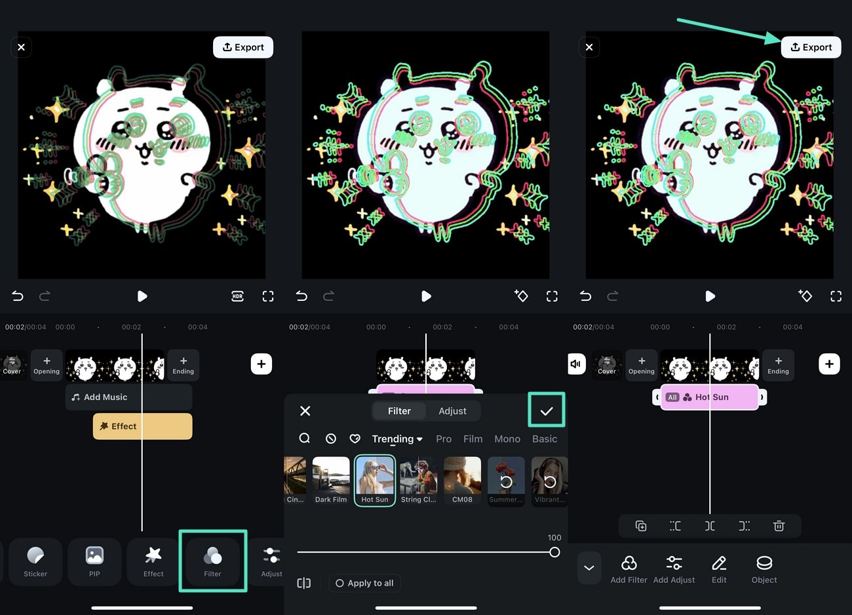Expand the Trending category dropdown
This screenshot has height=615, width=852.
click(x=397, y=439)
